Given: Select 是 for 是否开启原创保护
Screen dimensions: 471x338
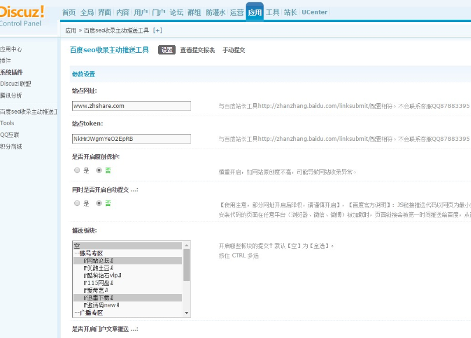Looking at the screenshot, I should (77, 170).
